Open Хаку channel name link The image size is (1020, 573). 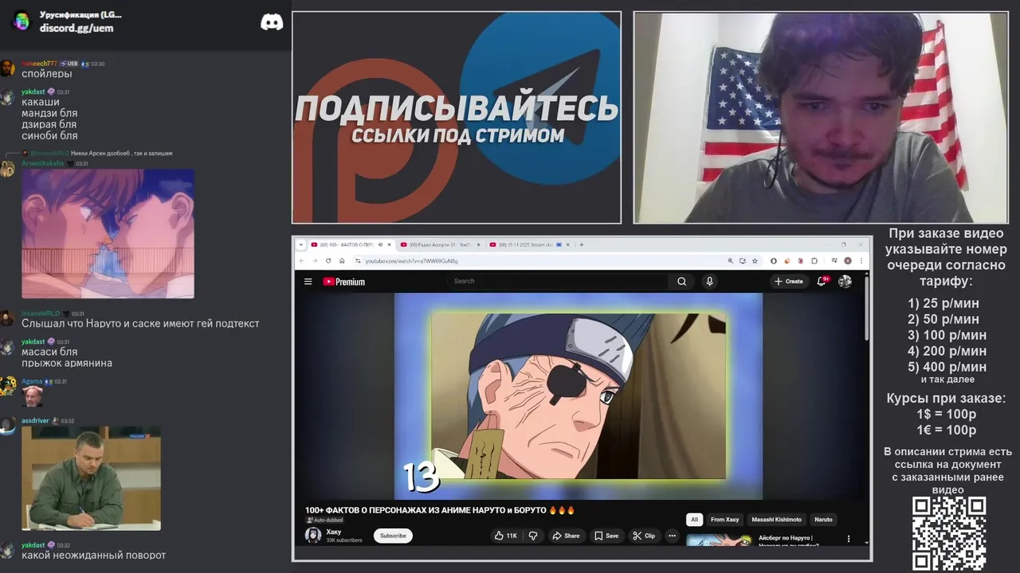334,532
